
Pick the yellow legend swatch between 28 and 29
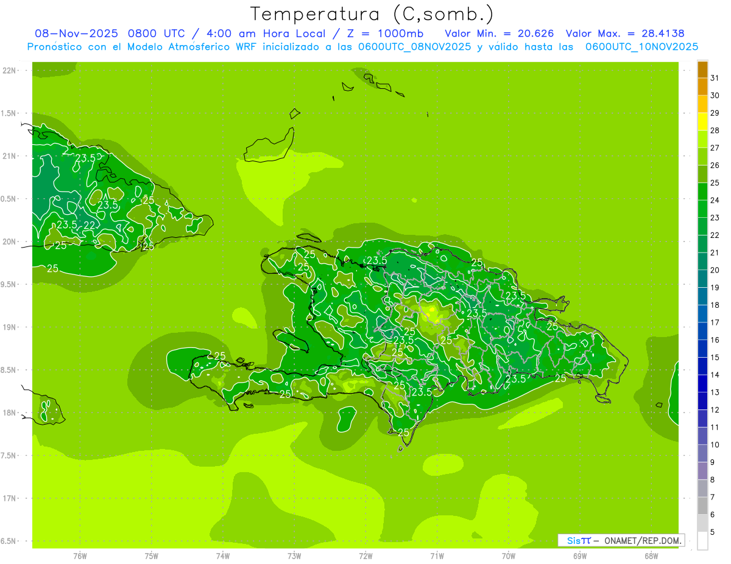click(x=702, y=122)
